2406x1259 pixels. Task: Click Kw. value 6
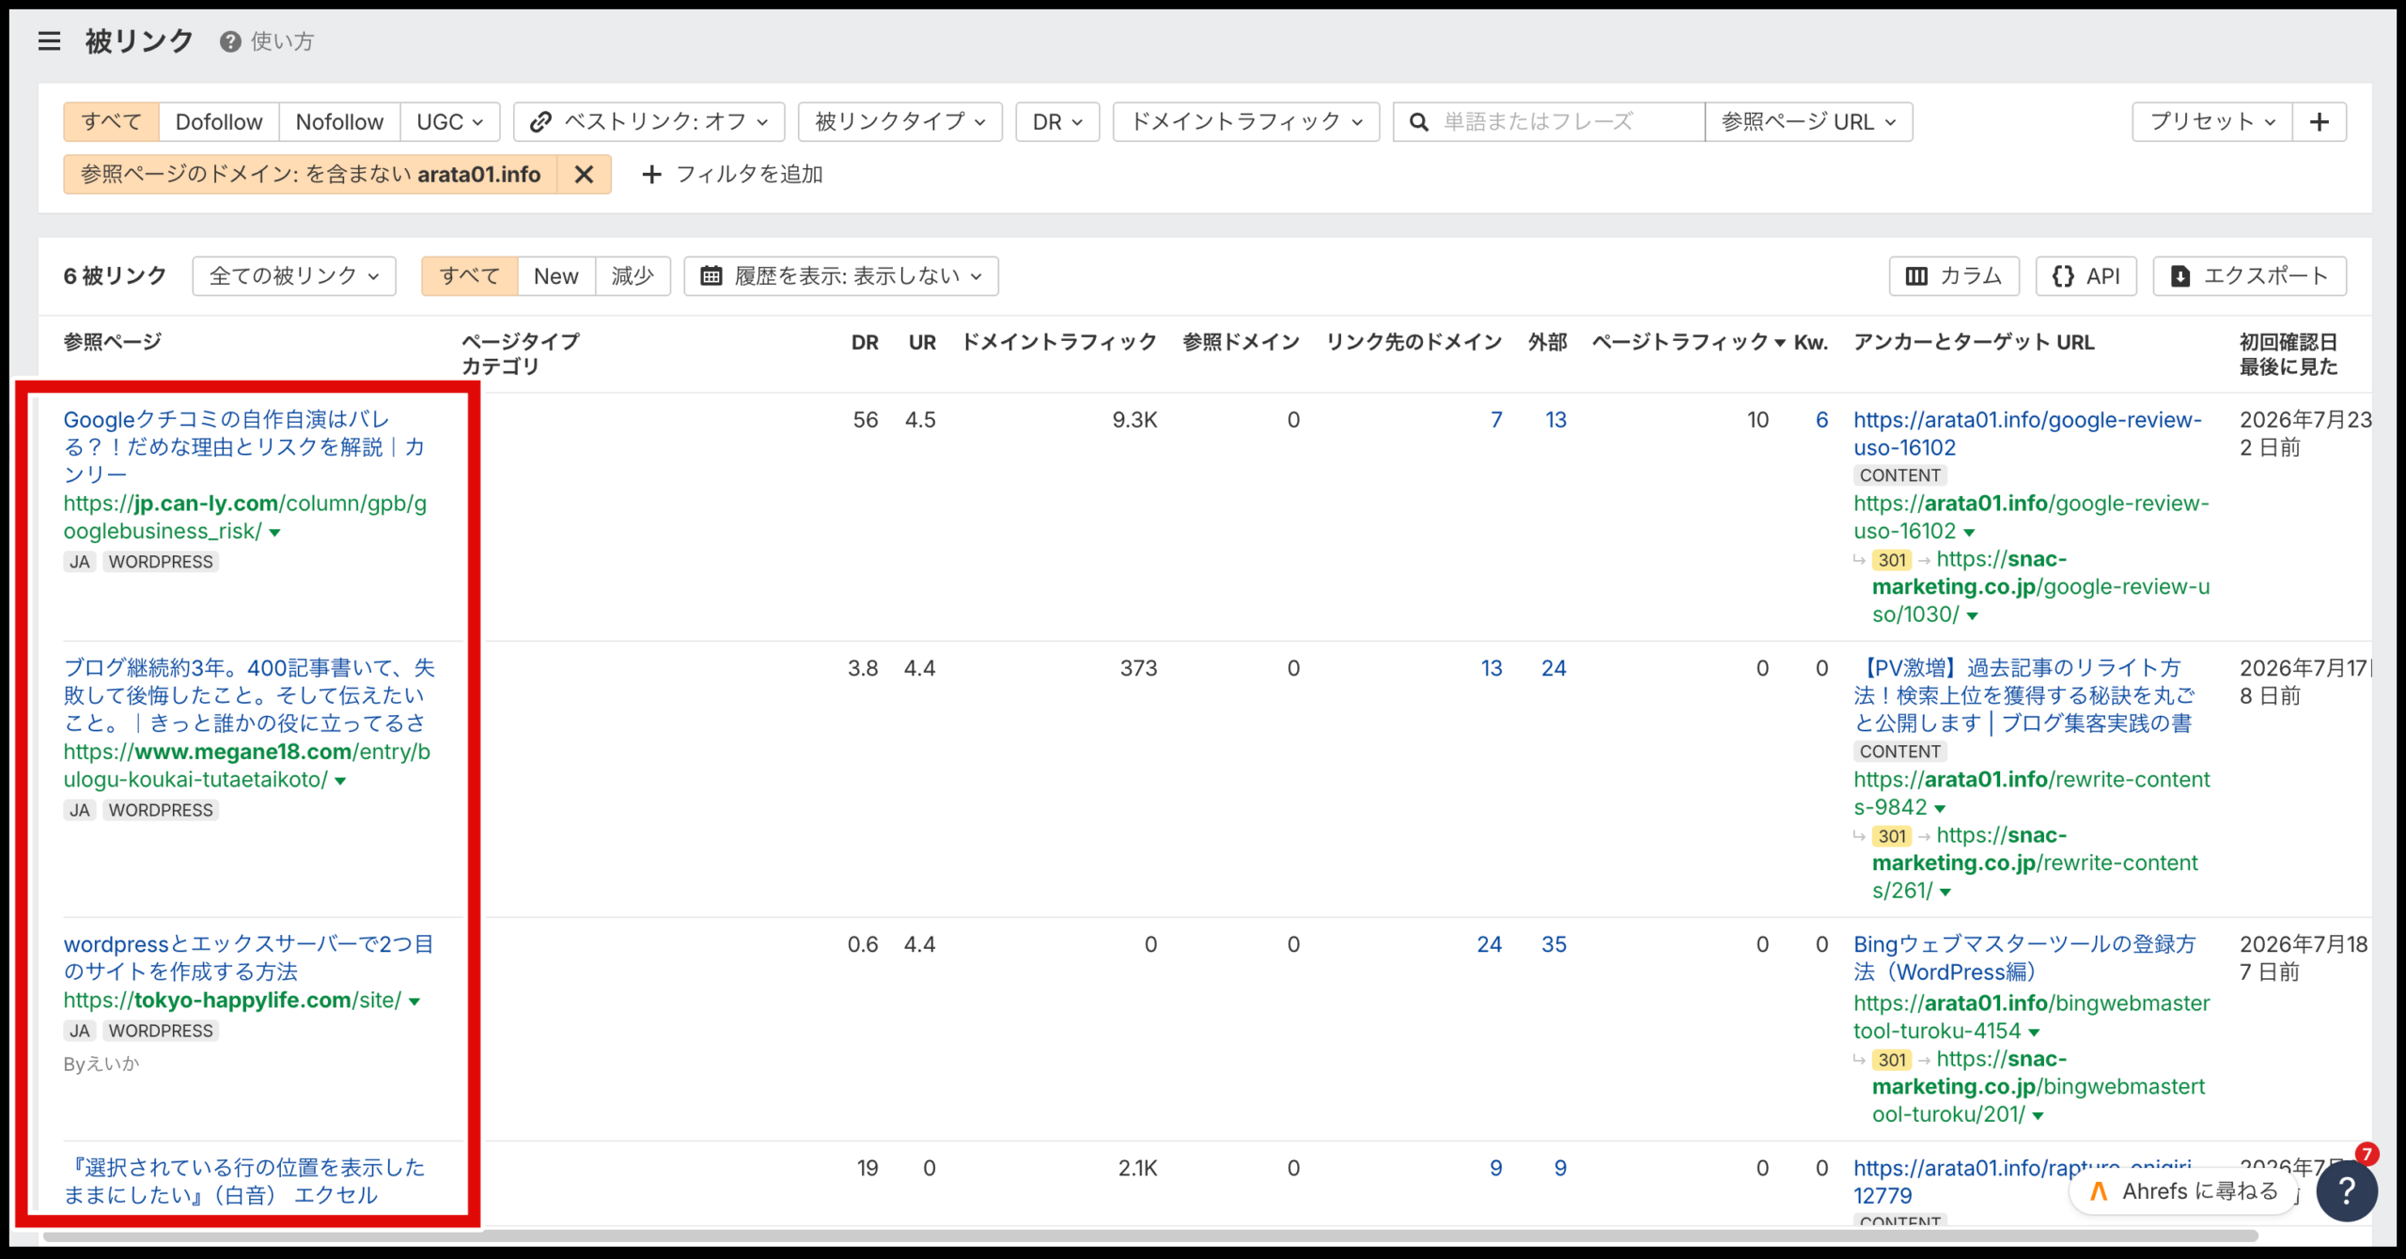[1821, 420]
